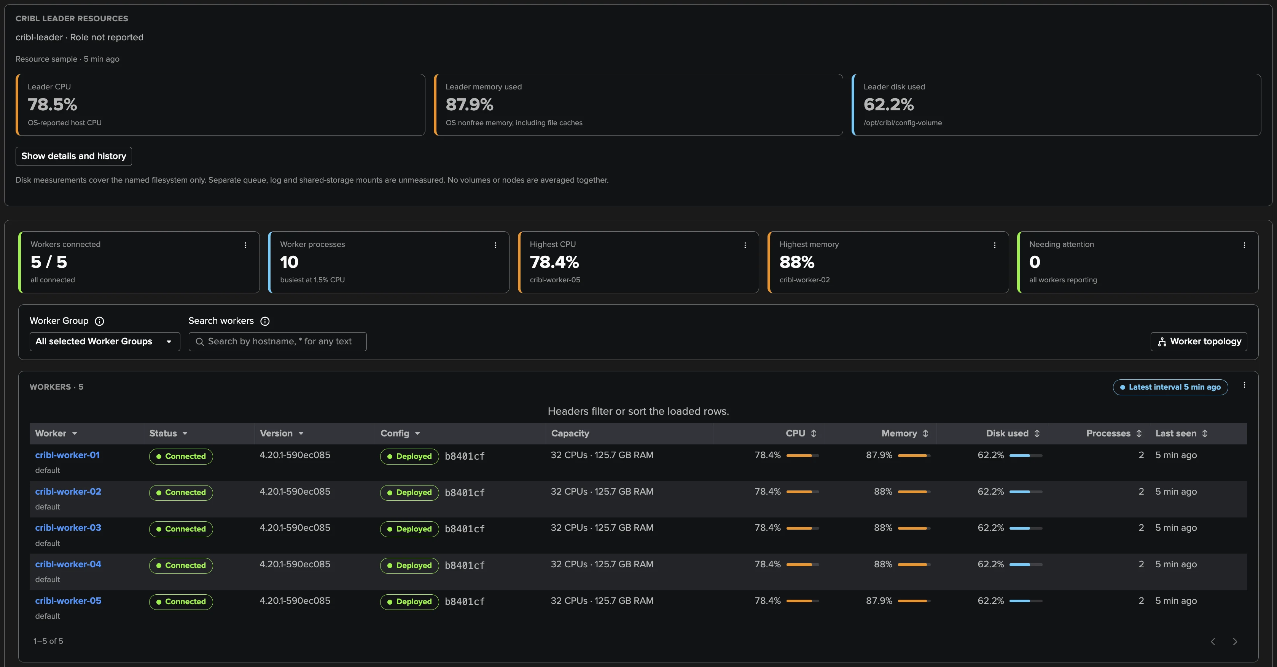Click the Leader disk used 62.2% card

pos(1056,105)
